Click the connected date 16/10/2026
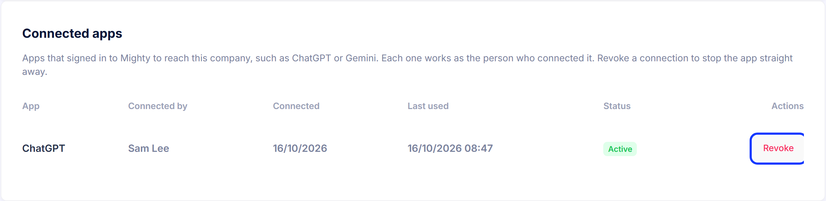The image size is (826, 201). (300, 148)
